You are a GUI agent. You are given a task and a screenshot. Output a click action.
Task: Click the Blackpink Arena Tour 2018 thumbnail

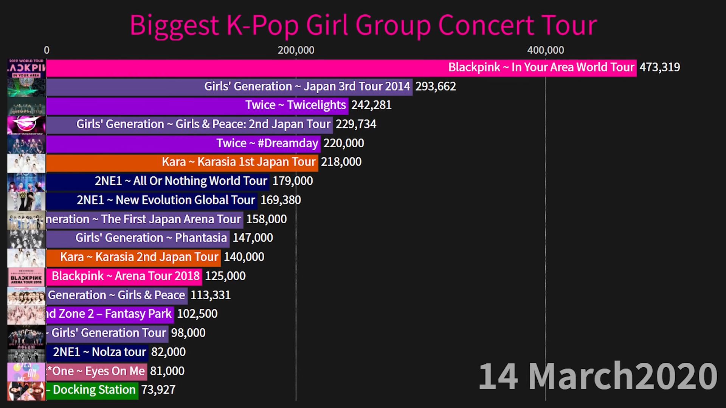pos(26,276)
